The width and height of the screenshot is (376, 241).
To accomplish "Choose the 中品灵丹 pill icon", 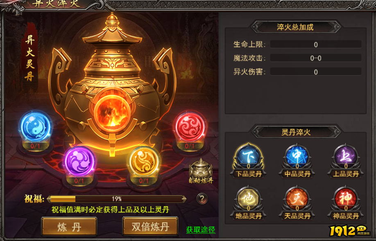I will 297,157.
